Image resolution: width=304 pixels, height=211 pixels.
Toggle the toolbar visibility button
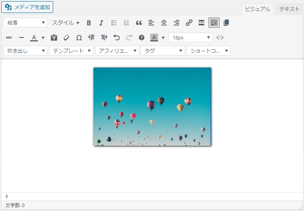coord(214,23)
